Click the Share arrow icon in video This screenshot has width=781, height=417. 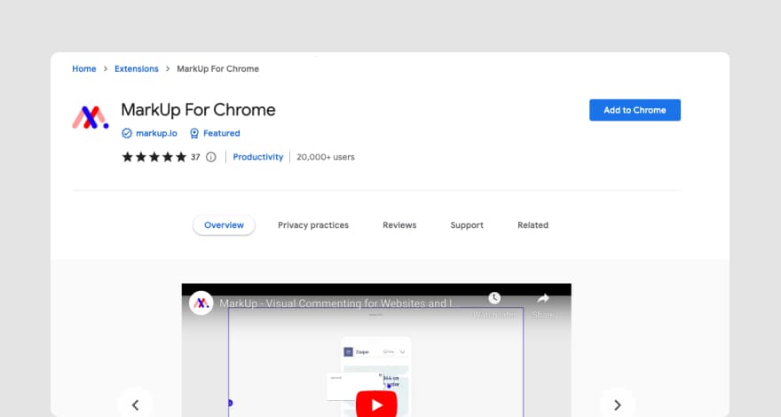click(x=543, y=298)
